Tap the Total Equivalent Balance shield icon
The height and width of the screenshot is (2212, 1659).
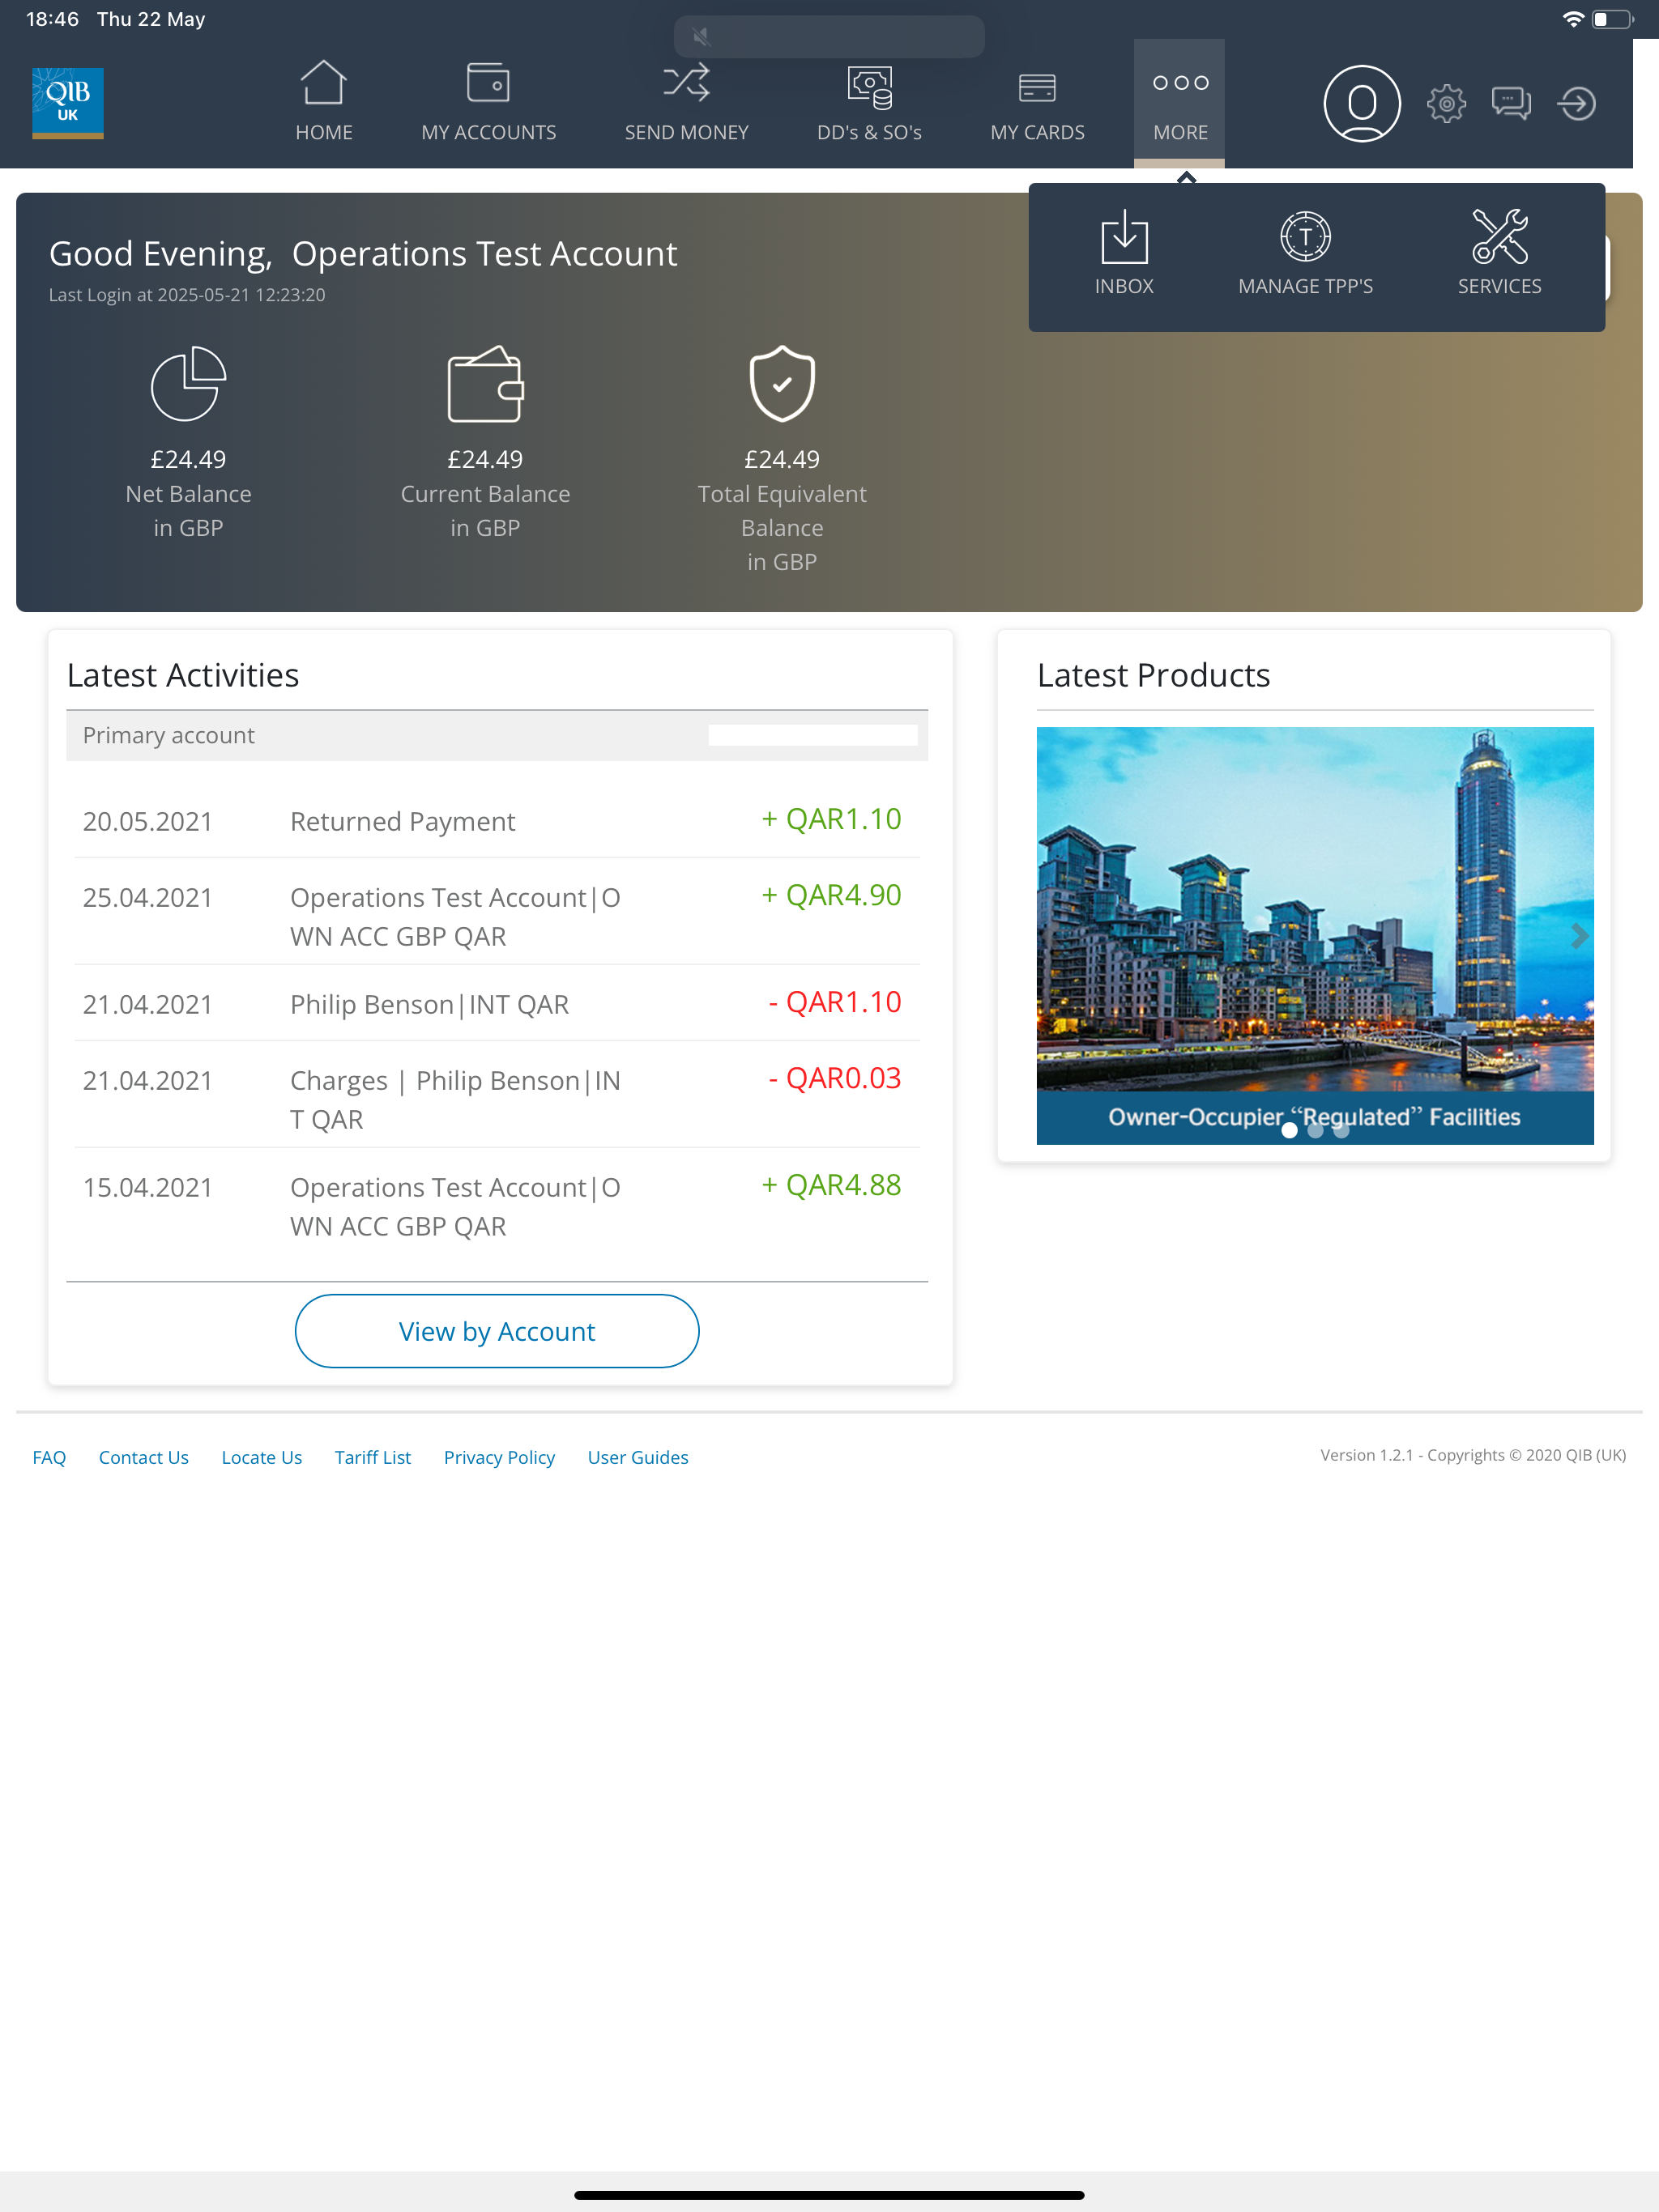783,384
